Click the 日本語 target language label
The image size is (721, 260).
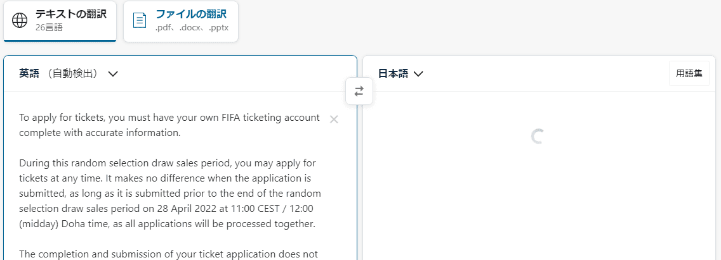393,73
